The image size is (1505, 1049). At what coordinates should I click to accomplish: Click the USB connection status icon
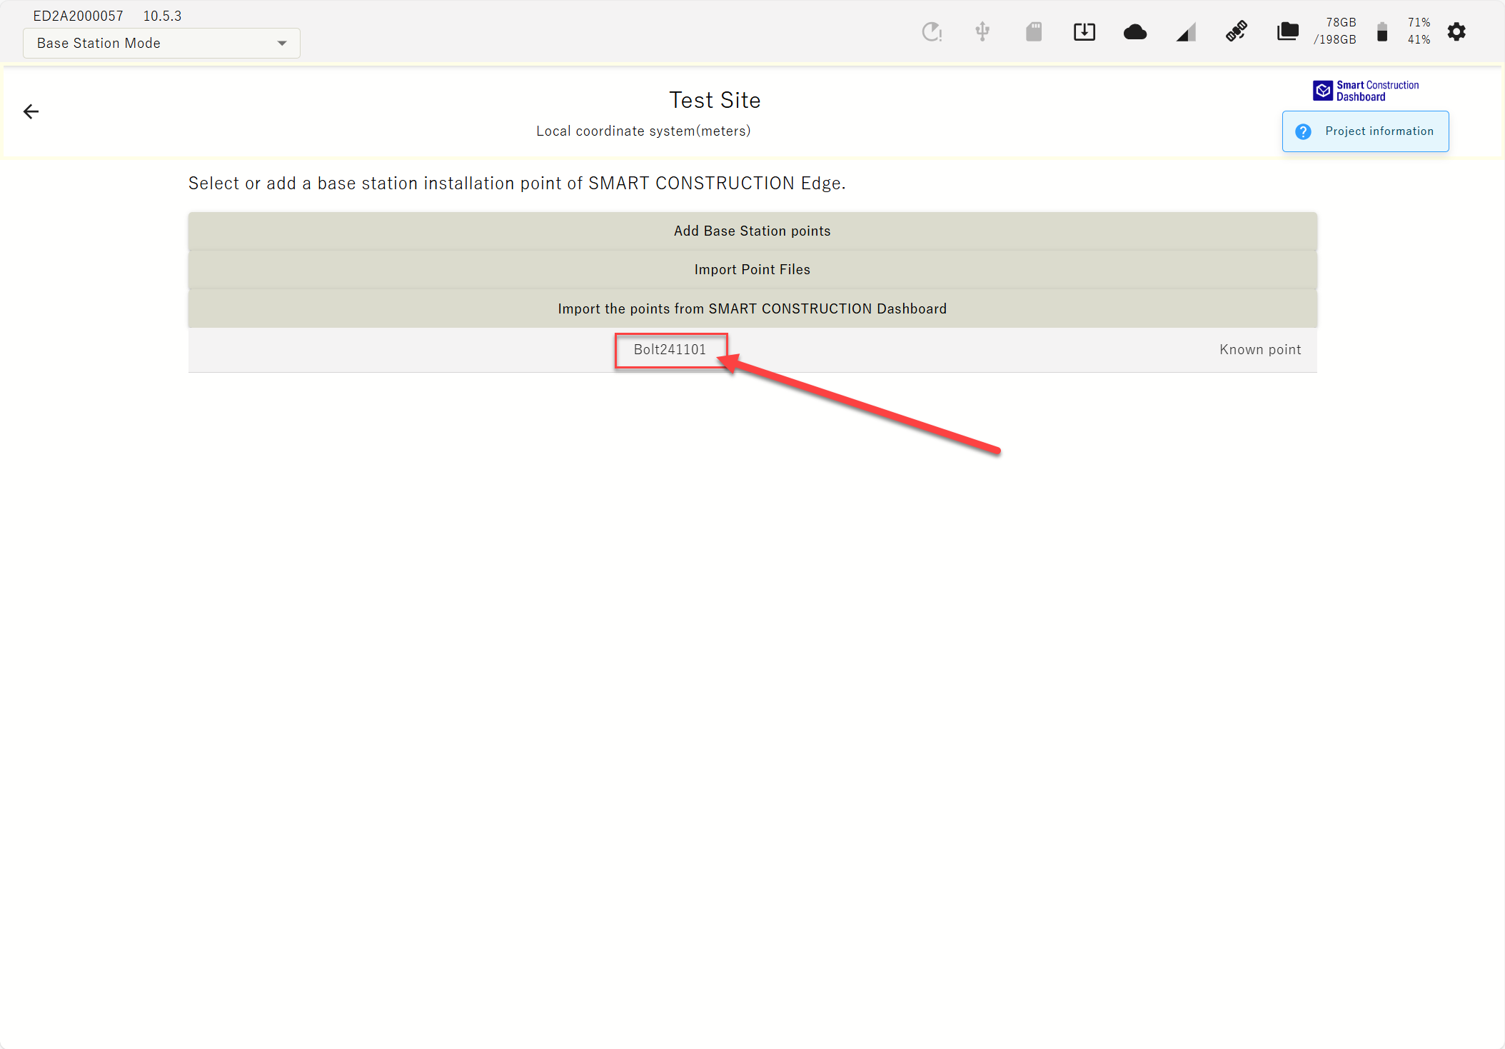(982, 31)
